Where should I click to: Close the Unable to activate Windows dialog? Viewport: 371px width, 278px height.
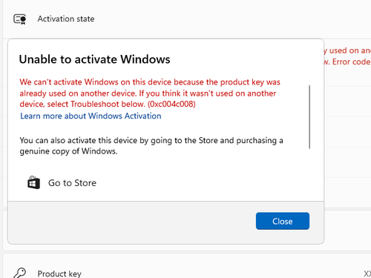tap(283, 221)
